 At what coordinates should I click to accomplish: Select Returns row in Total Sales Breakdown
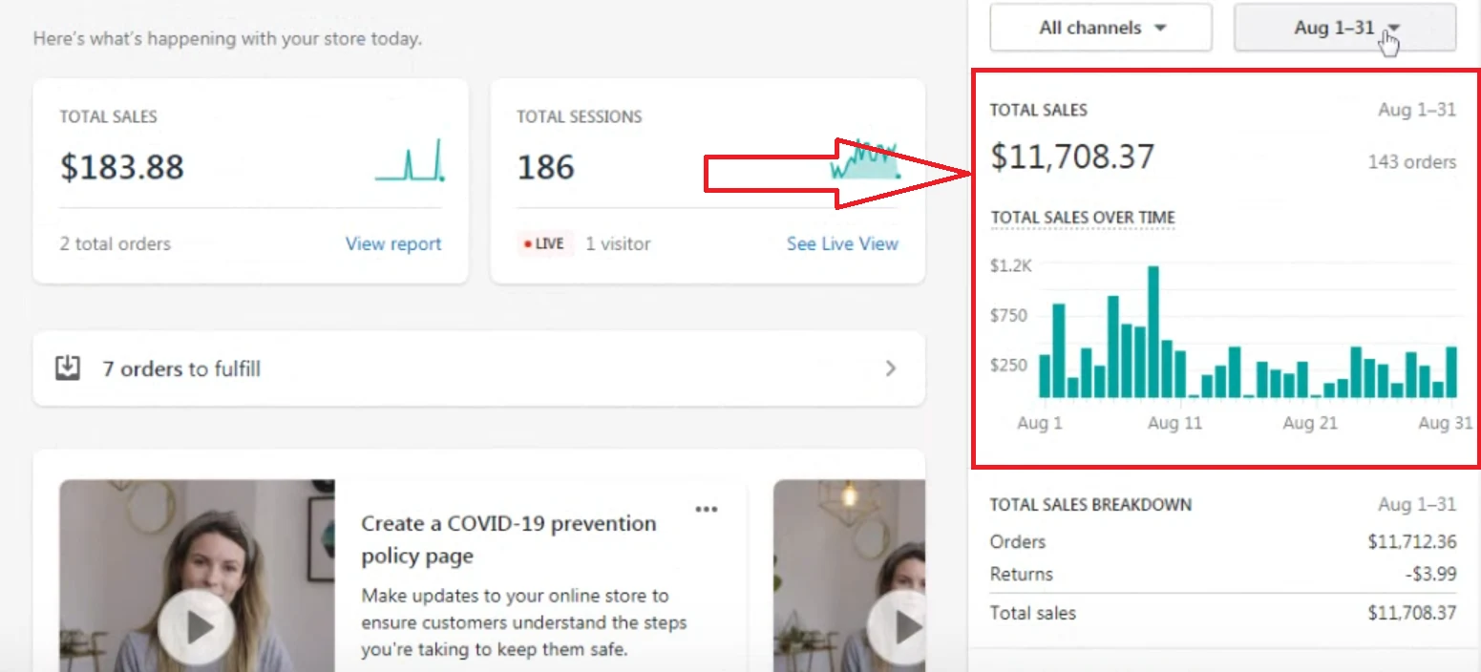pyautogui.click(x=1222, y=574)
